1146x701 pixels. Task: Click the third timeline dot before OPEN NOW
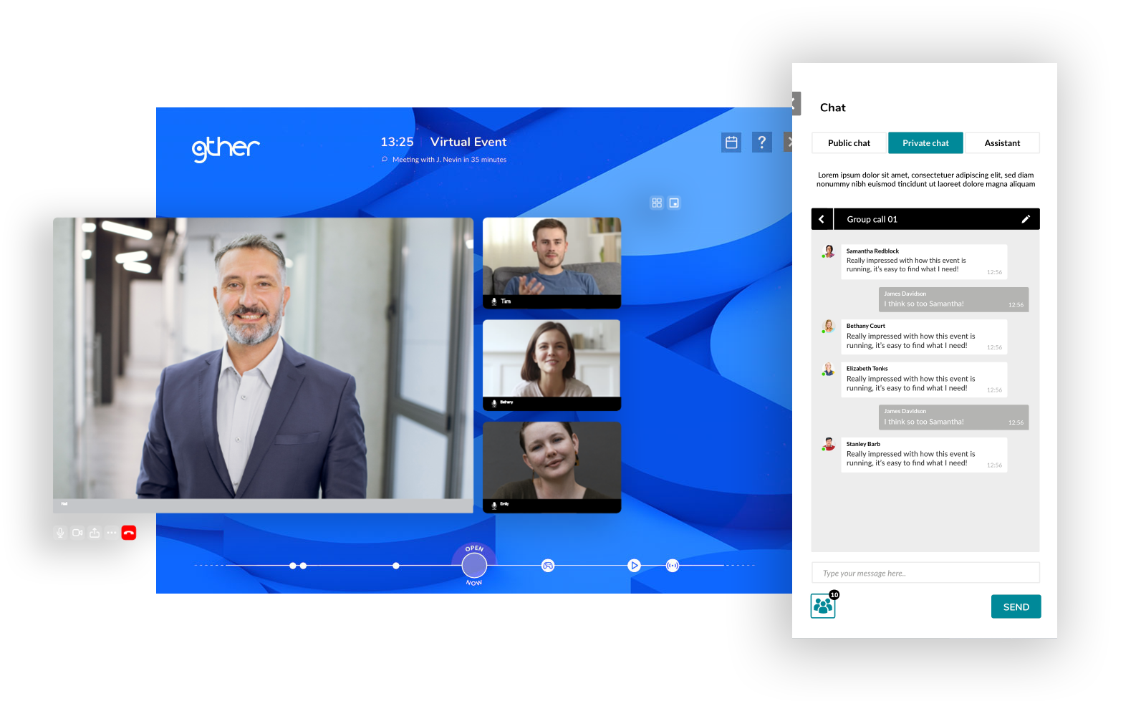[x=396, y=566]
